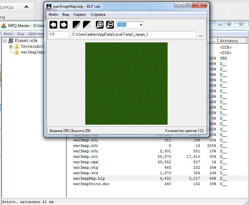Open the Действие menu in MPQ Master

tap(36, 34)
